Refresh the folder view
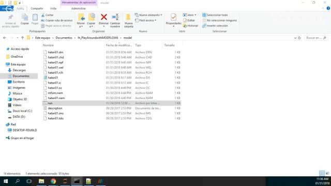331x186 pixels. click(x=299, y=38)
